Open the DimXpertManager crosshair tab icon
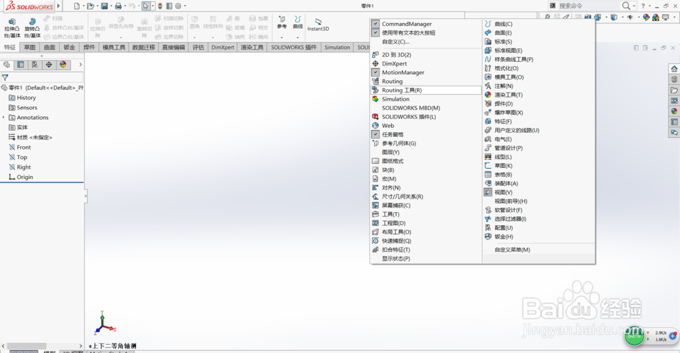The height and width of the screenshot is (353, 680). [48, 65]
